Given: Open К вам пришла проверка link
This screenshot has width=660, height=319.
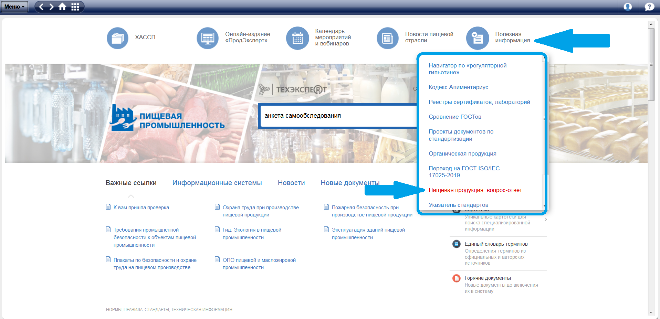Looking at the screenshot, I should tap(141, 208).
